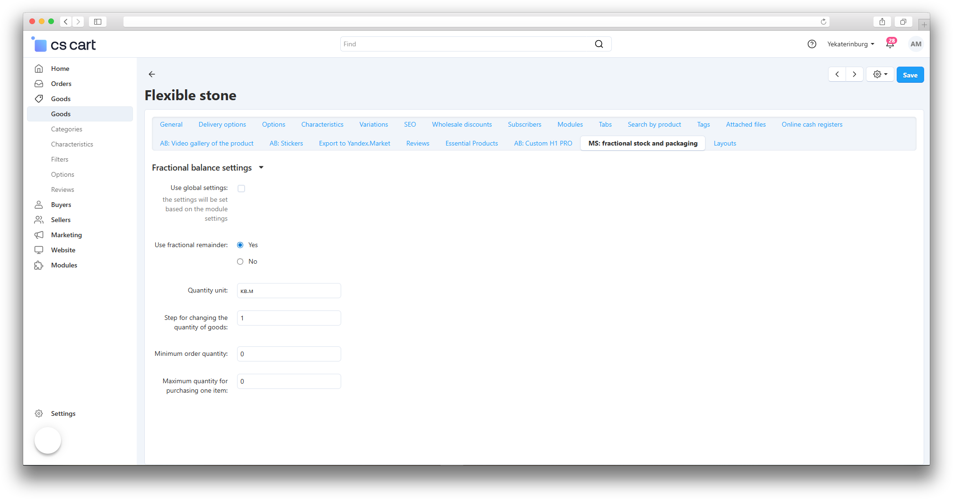The image size is (953, 499).
Task: Open the gear actions dropdown
Action: (x=880, y=74)
